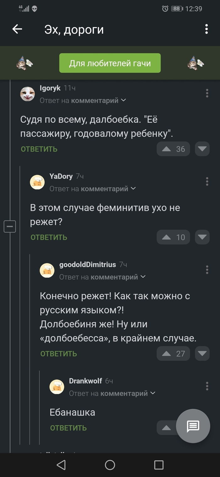Open the three-dot menu in the top bar
This screenshot has height=477, width=220.
click(206, 29)
